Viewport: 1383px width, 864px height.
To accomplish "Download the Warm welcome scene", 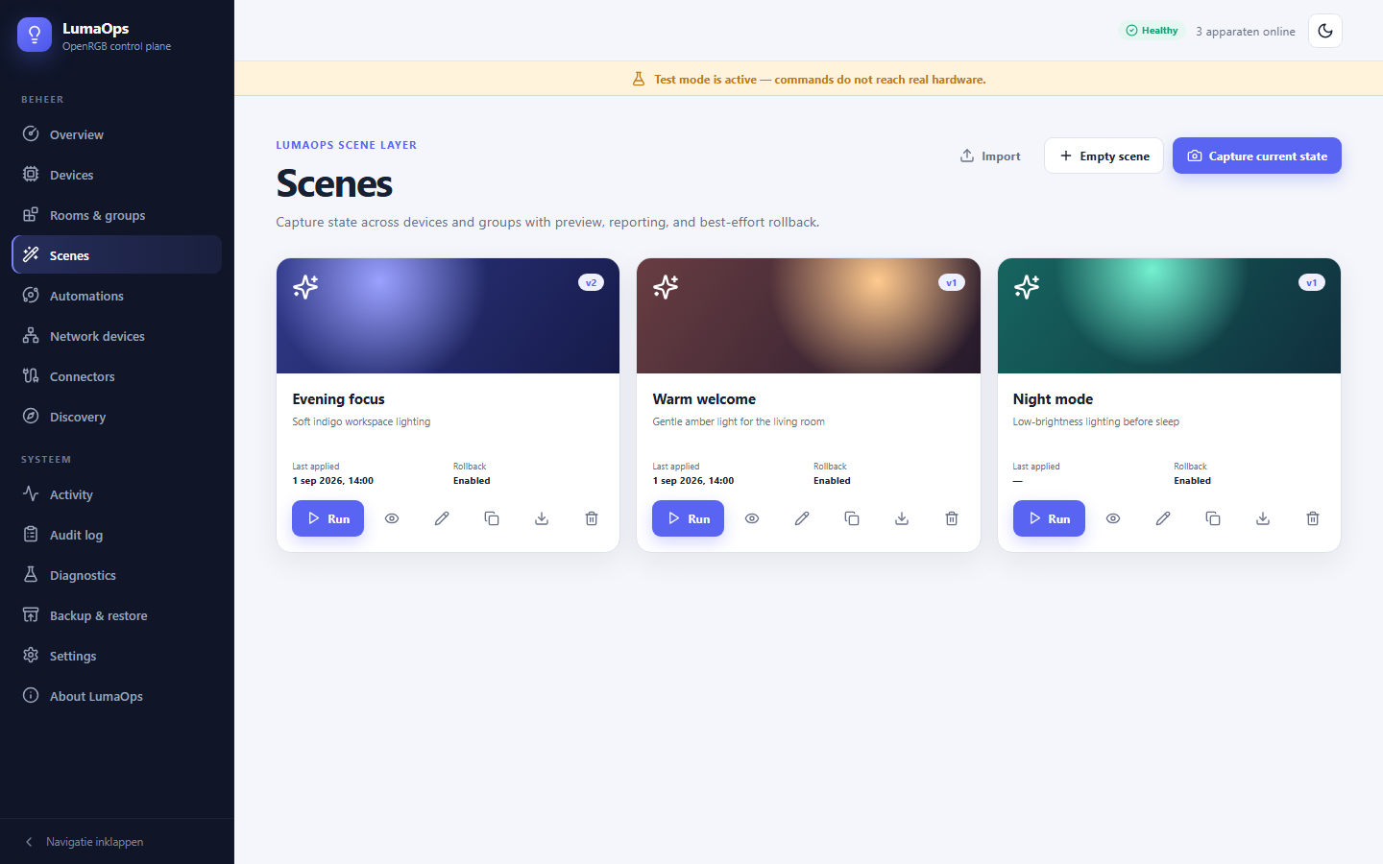I will tap(902, 518).
